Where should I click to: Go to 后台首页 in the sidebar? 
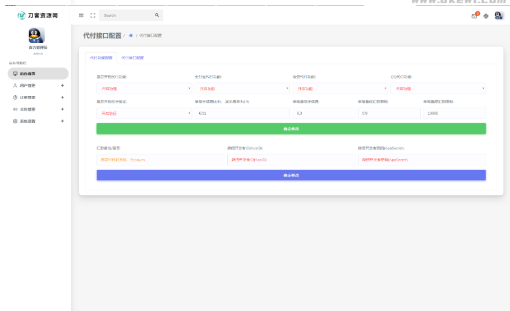click(x=38, y=74)
